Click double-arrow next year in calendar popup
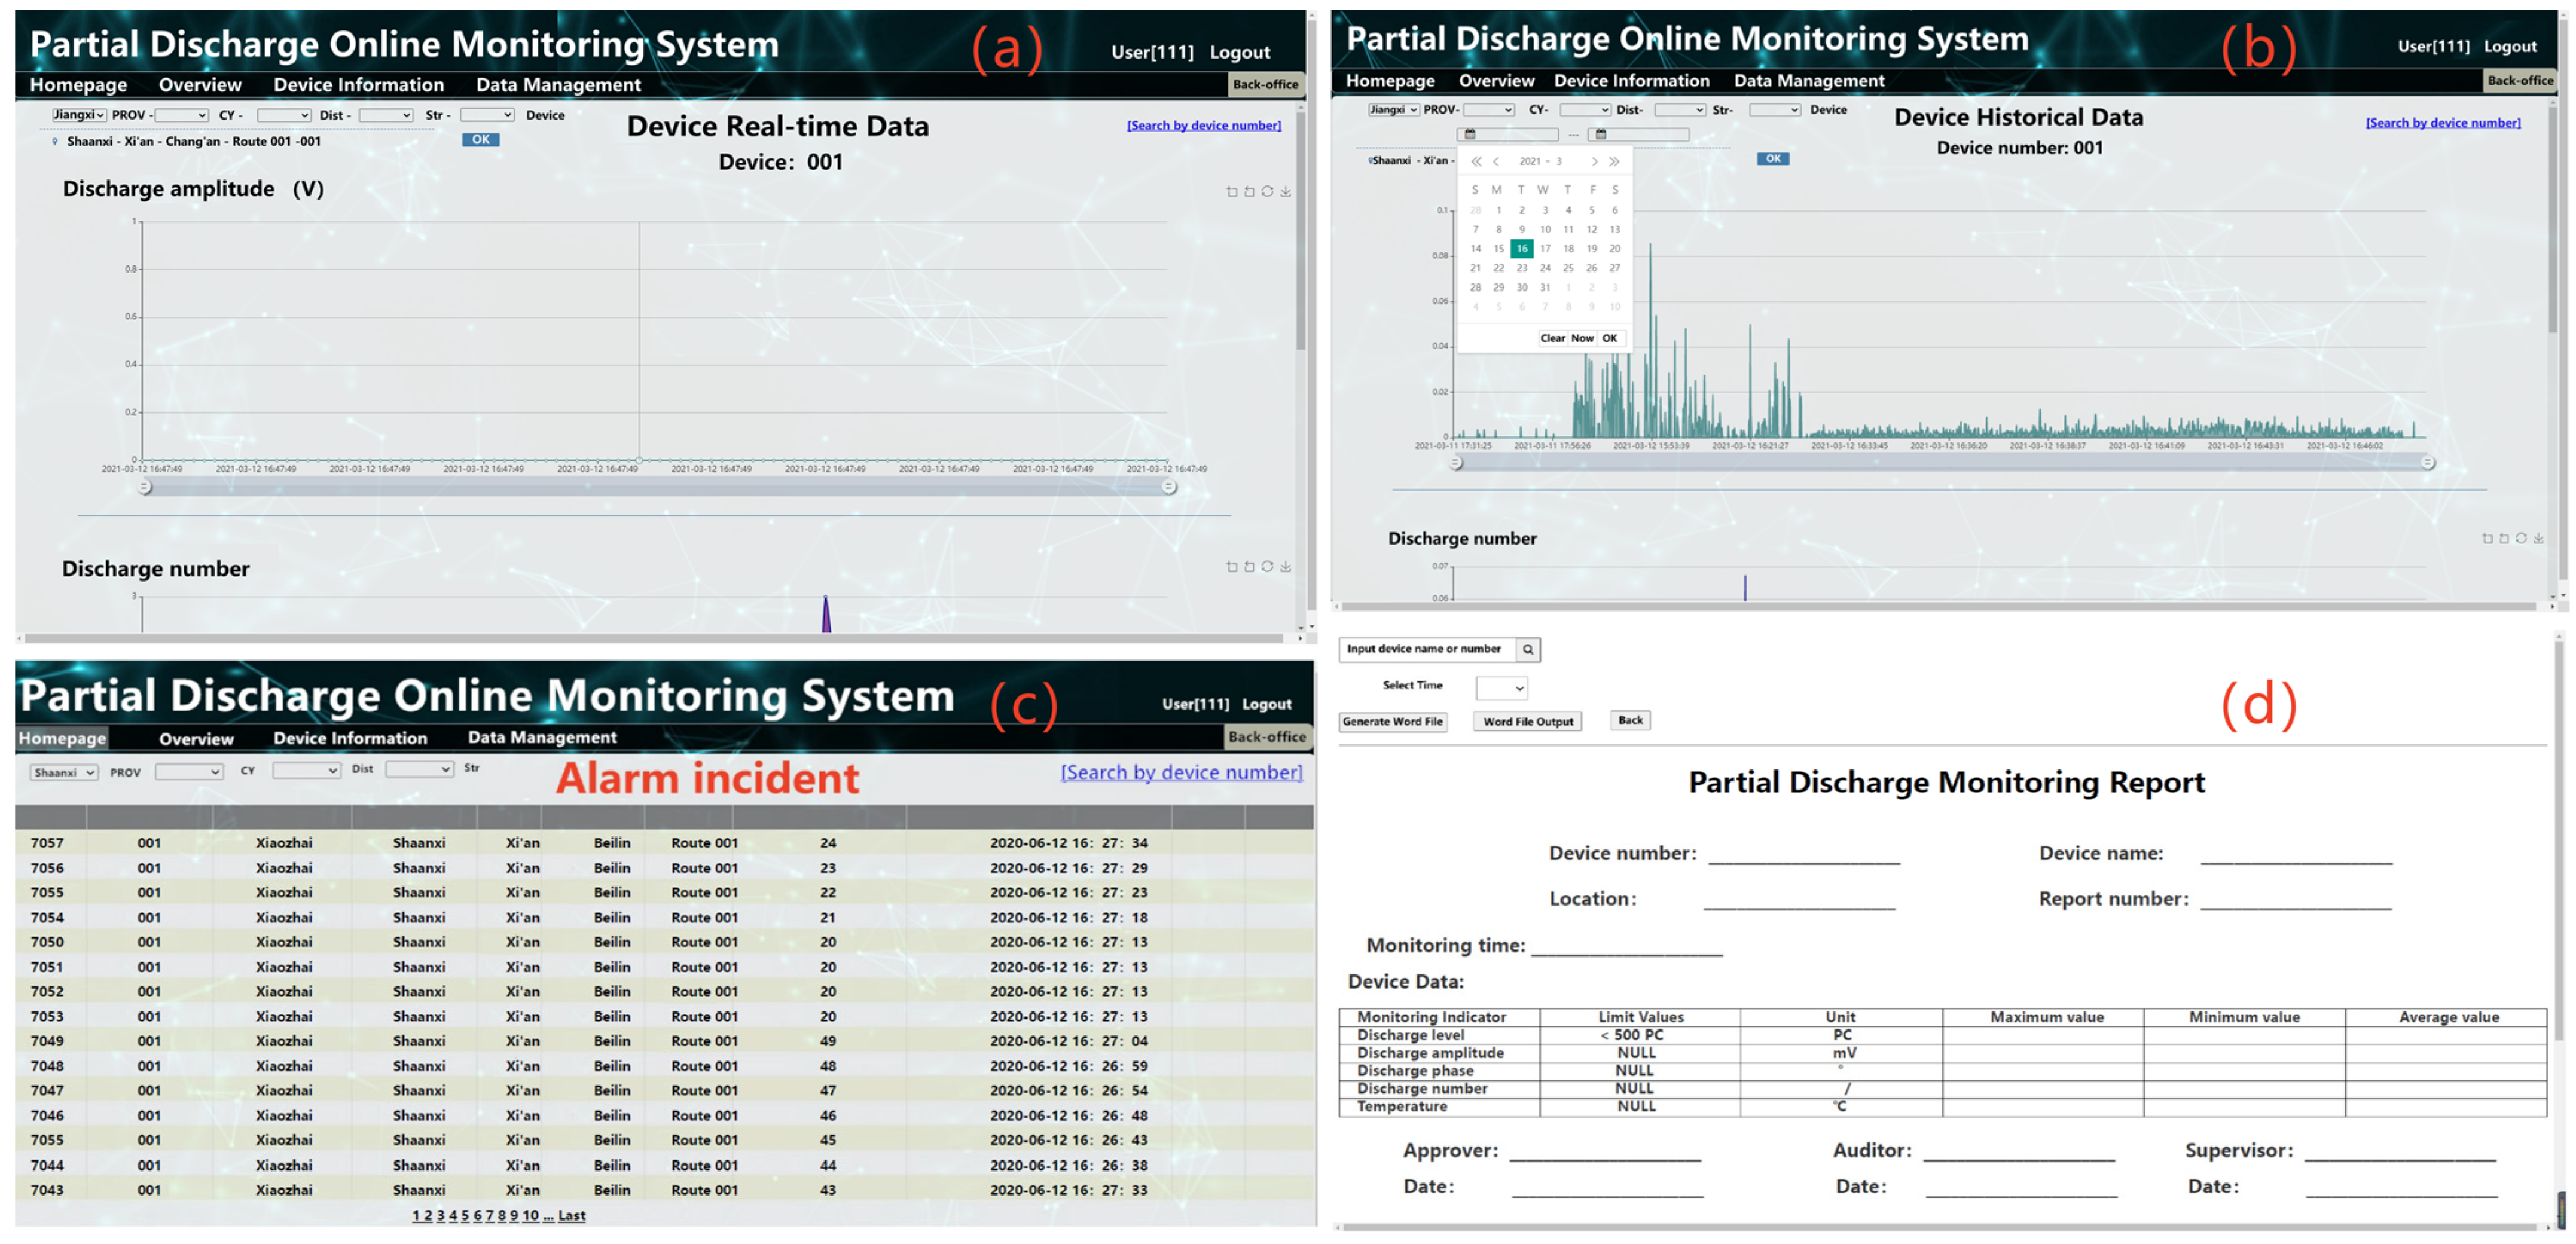The height and width of the screenshot is (1244, 2576). 1614,161
